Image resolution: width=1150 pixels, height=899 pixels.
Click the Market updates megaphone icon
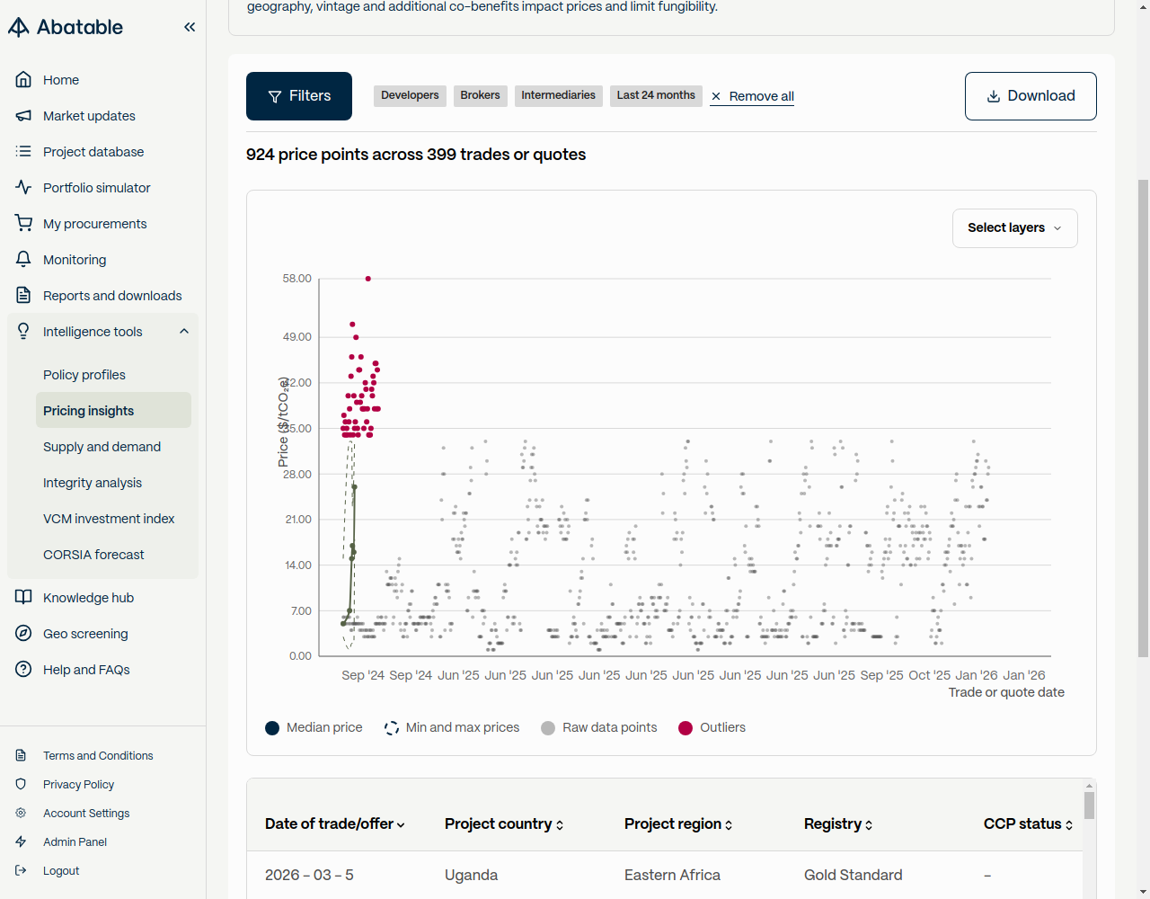coord(23,116)
